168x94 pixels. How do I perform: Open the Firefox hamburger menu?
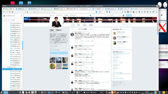point(157,12)
